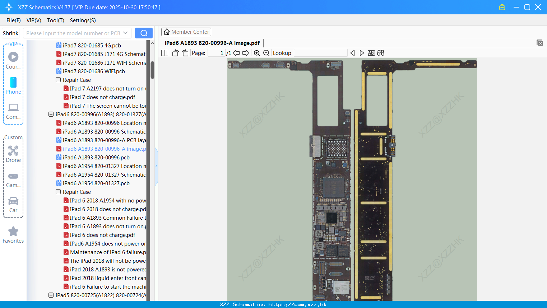Open iPad7 820-01685 4G.pcb
The width and height of the screenshot is (547, 308).
(x=88, y=45)
